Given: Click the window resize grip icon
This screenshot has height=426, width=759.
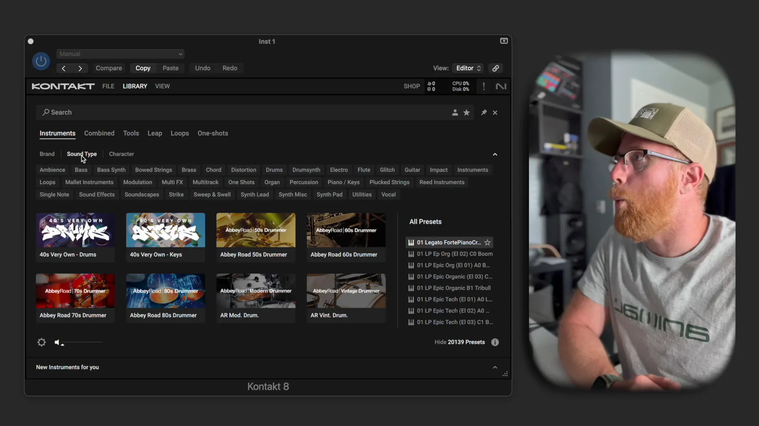Looking at the screenshot, I should (x=505, y=374).
